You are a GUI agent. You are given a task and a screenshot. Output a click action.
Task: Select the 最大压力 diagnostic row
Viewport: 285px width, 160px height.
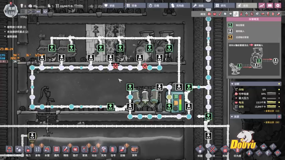257,98
